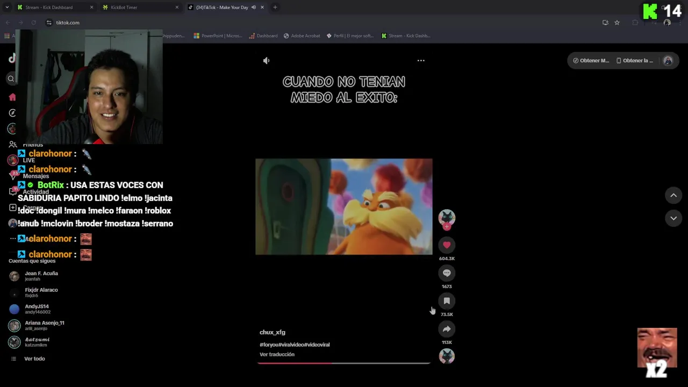Open creator chux_xfg avatar beside video

click(x=447, y=217)
